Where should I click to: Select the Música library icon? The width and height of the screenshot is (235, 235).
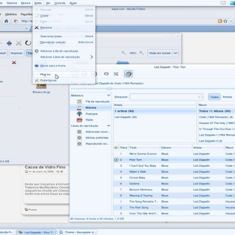(x=79, y=108)
